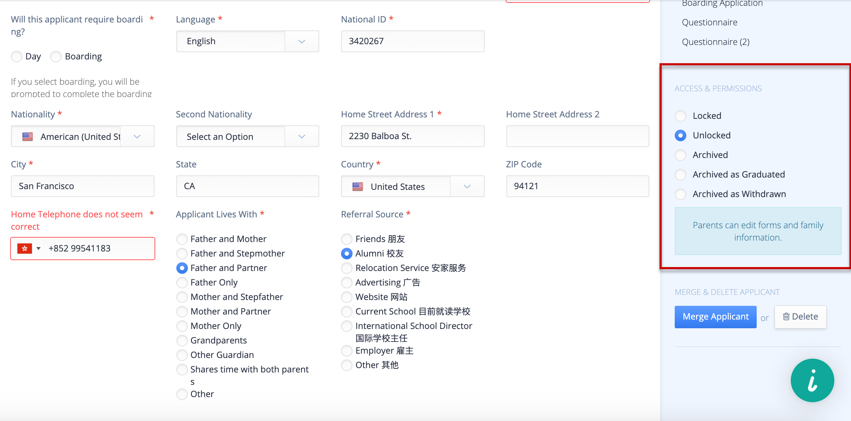Click the Delete applicant button
This screenshot has height=421, width=851.
point(800,317)
